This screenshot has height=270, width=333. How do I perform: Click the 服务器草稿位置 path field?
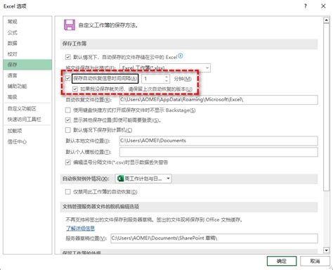click(214, 238)
